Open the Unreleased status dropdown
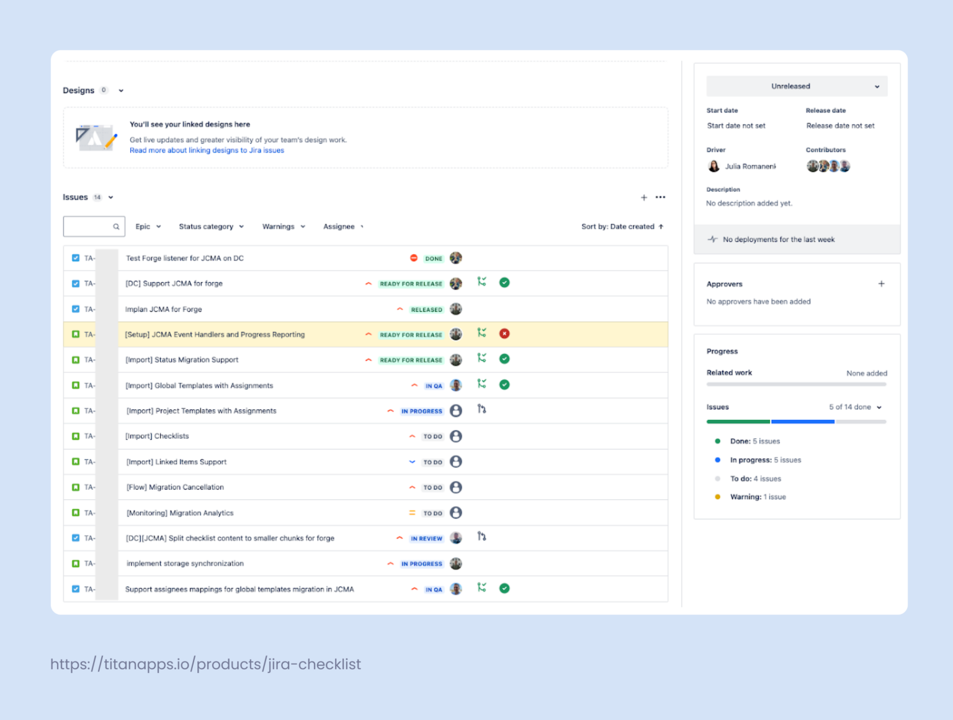953x720 pixels. click(x=796, y=86)
